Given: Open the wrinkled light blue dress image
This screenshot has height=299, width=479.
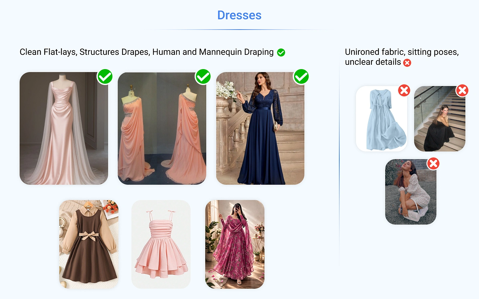Looking at the screenshot, I should (x=382, y=119).
